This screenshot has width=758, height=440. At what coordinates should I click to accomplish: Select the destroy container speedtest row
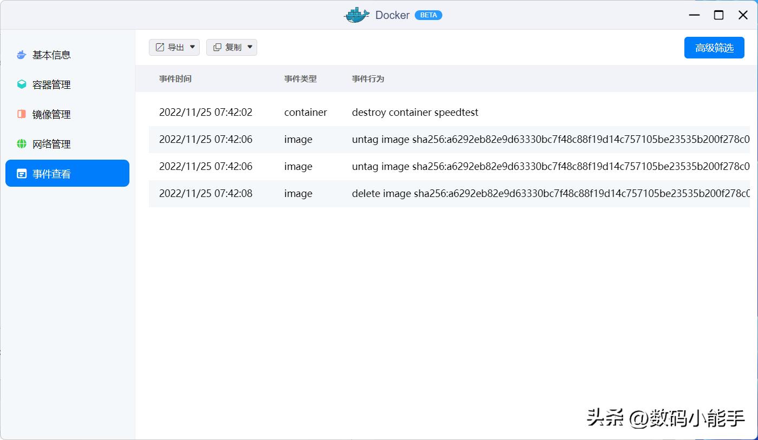point(379,112)
